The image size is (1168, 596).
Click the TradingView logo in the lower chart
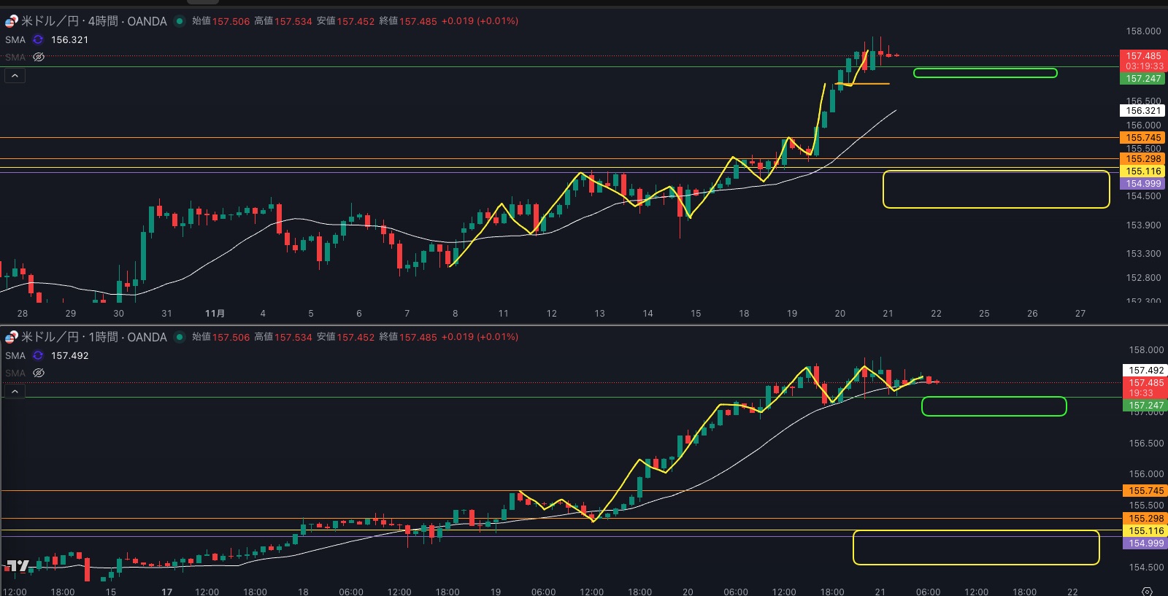coord(18,565)
